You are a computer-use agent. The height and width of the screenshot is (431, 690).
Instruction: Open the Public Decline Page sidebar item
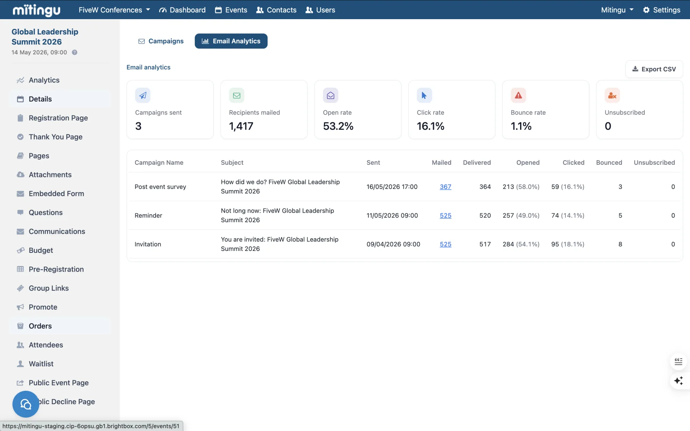pyautogui.click(x=66, y=402)
